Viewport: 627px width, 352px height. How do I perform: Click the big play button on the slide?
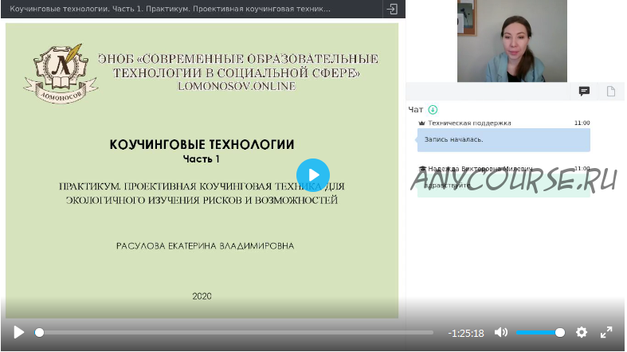313,175
